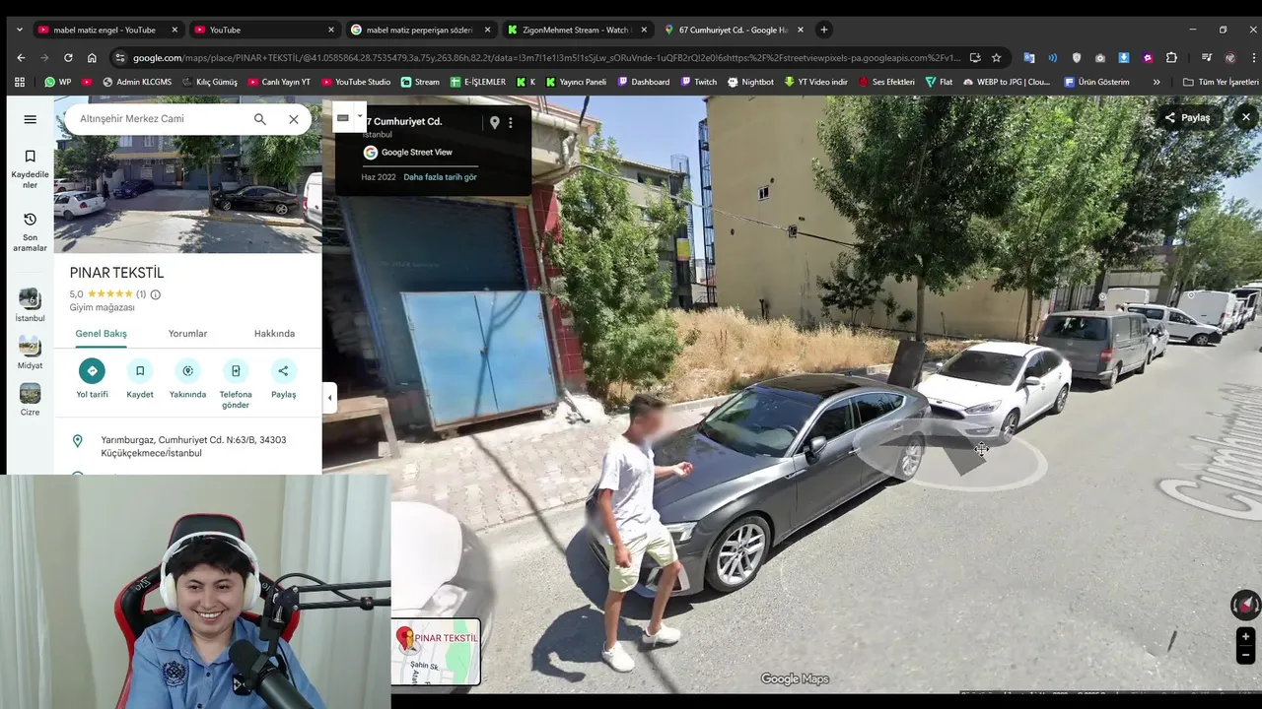Click the Kaydet save icon
This screenshot has width=1262, height=709.
[x=140, y=371]
